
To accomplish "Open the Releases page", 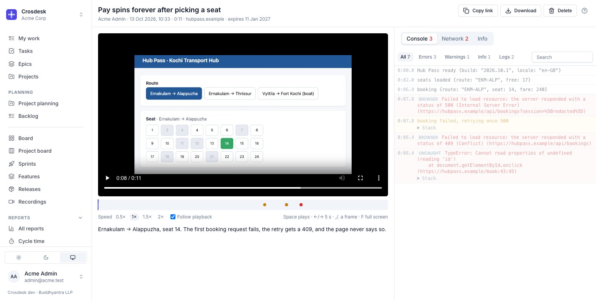I will click(46, 189).
